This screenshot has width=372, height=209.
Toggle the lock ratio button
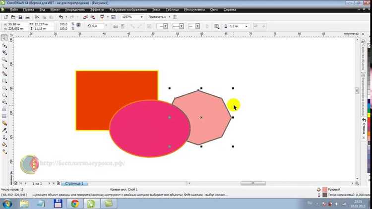[x=78, y=25]
